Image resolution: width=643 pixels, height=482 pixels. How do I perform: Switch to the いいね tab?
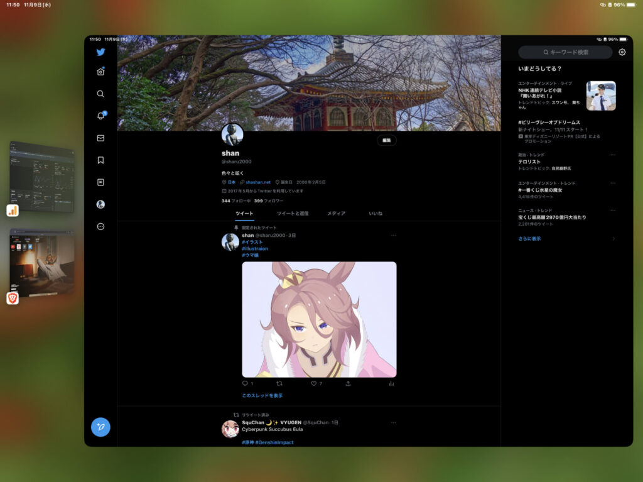(376, 214)
